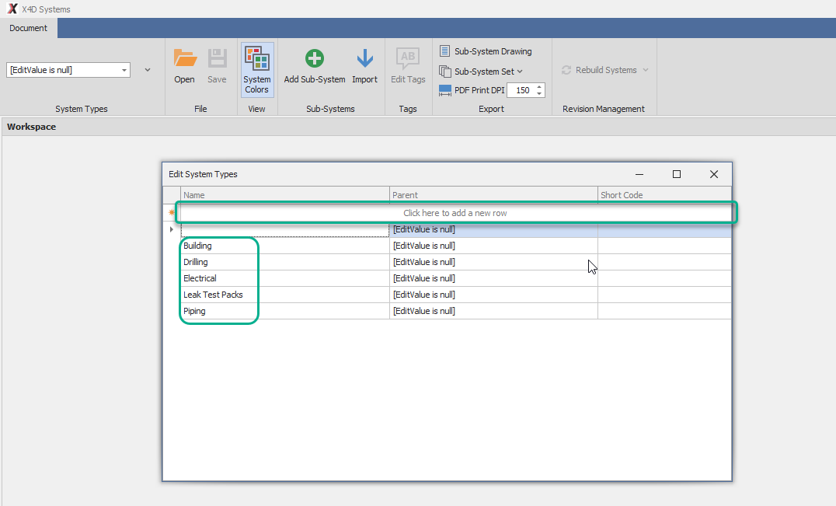The width and height of the screenshot is (836, 506).
Task: Click the Save disk icon
Action: pos(217,59)
